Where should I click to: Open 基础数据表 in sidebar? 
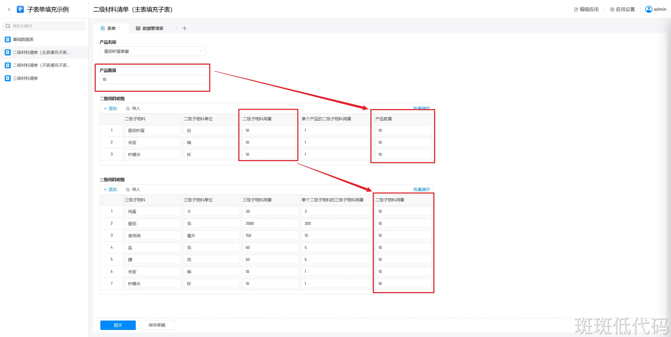pos(23,39)
